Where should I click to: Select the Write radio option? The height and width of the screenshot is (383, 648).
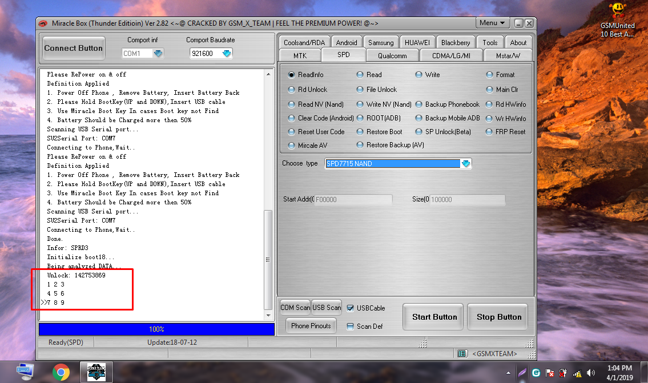tap(418, 75)
